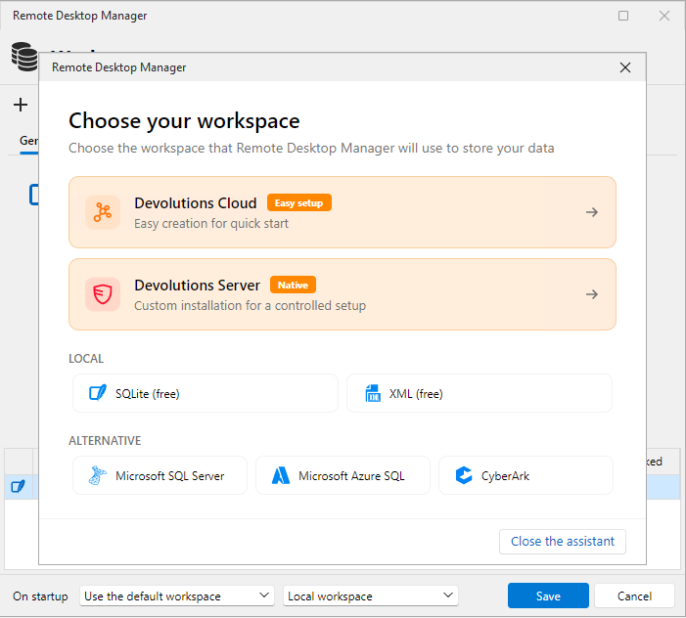Click the Save button

coord(548,596)
